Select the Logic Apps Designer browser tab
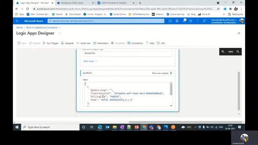Image resolution: width=258 pixels, height=145 pixels. (x=35, y=3)
